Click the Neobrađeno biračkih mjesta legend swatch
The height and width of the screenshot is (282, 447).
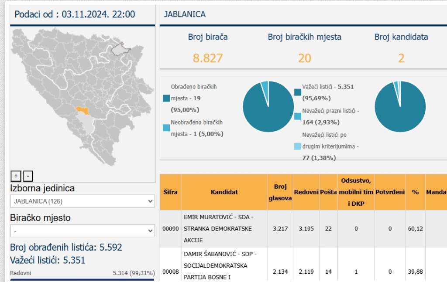coord(166,128)
